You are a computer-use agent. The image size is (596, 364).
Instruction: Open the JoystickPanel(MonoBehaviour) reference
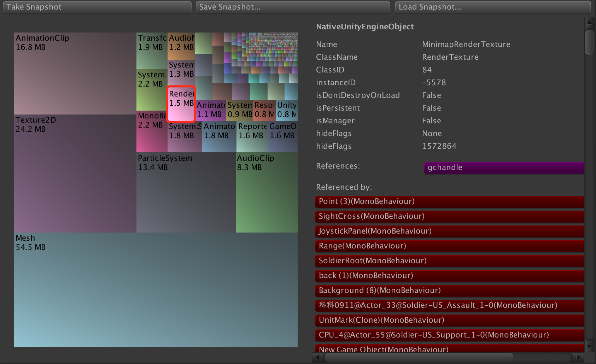pos(449,231)
